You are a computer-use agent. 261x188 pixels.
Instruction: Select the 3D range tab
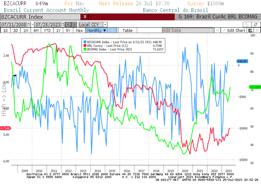16,31
